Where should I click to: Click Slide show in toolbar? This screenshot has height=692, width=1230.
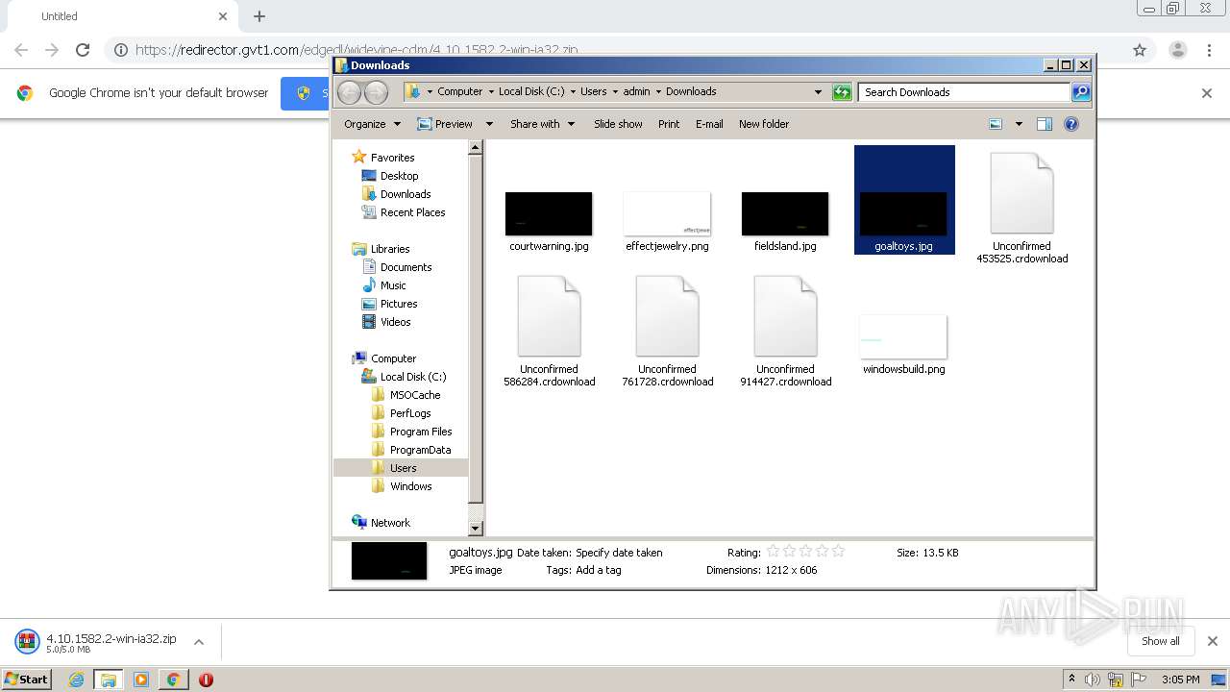618,124
